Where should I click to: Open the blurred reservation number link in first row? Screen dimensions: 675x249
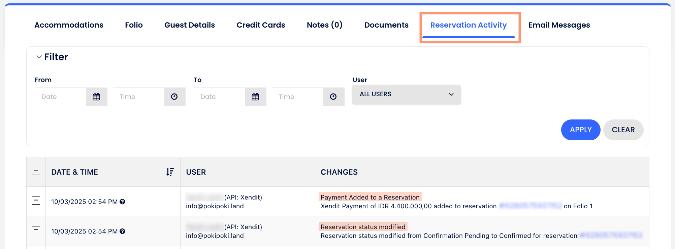click(x=530, y=206)
